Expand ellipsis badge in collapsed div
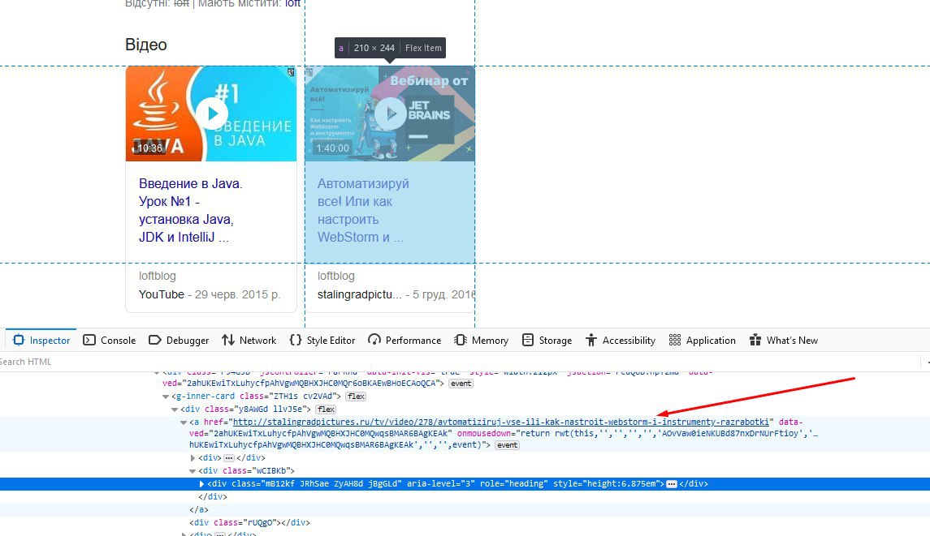 pos(229,458)
